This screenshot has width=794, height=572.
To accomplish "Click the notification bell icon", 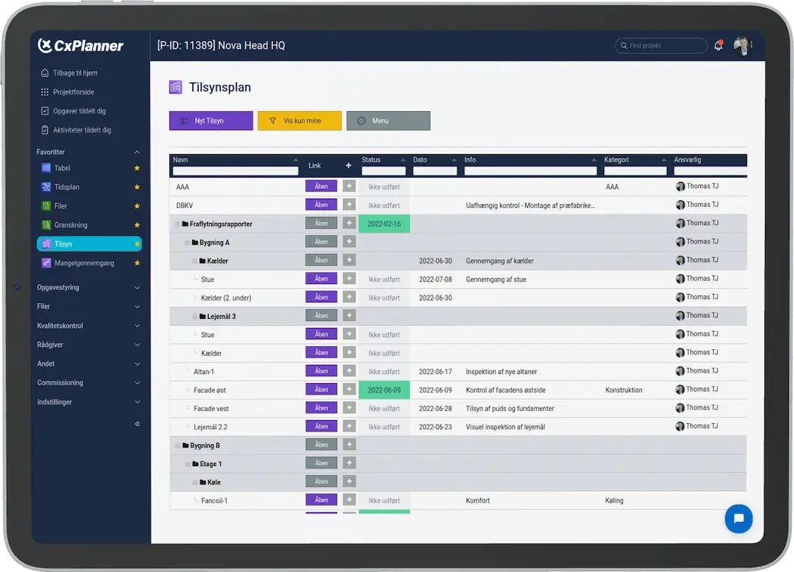I will pos(718,46).
